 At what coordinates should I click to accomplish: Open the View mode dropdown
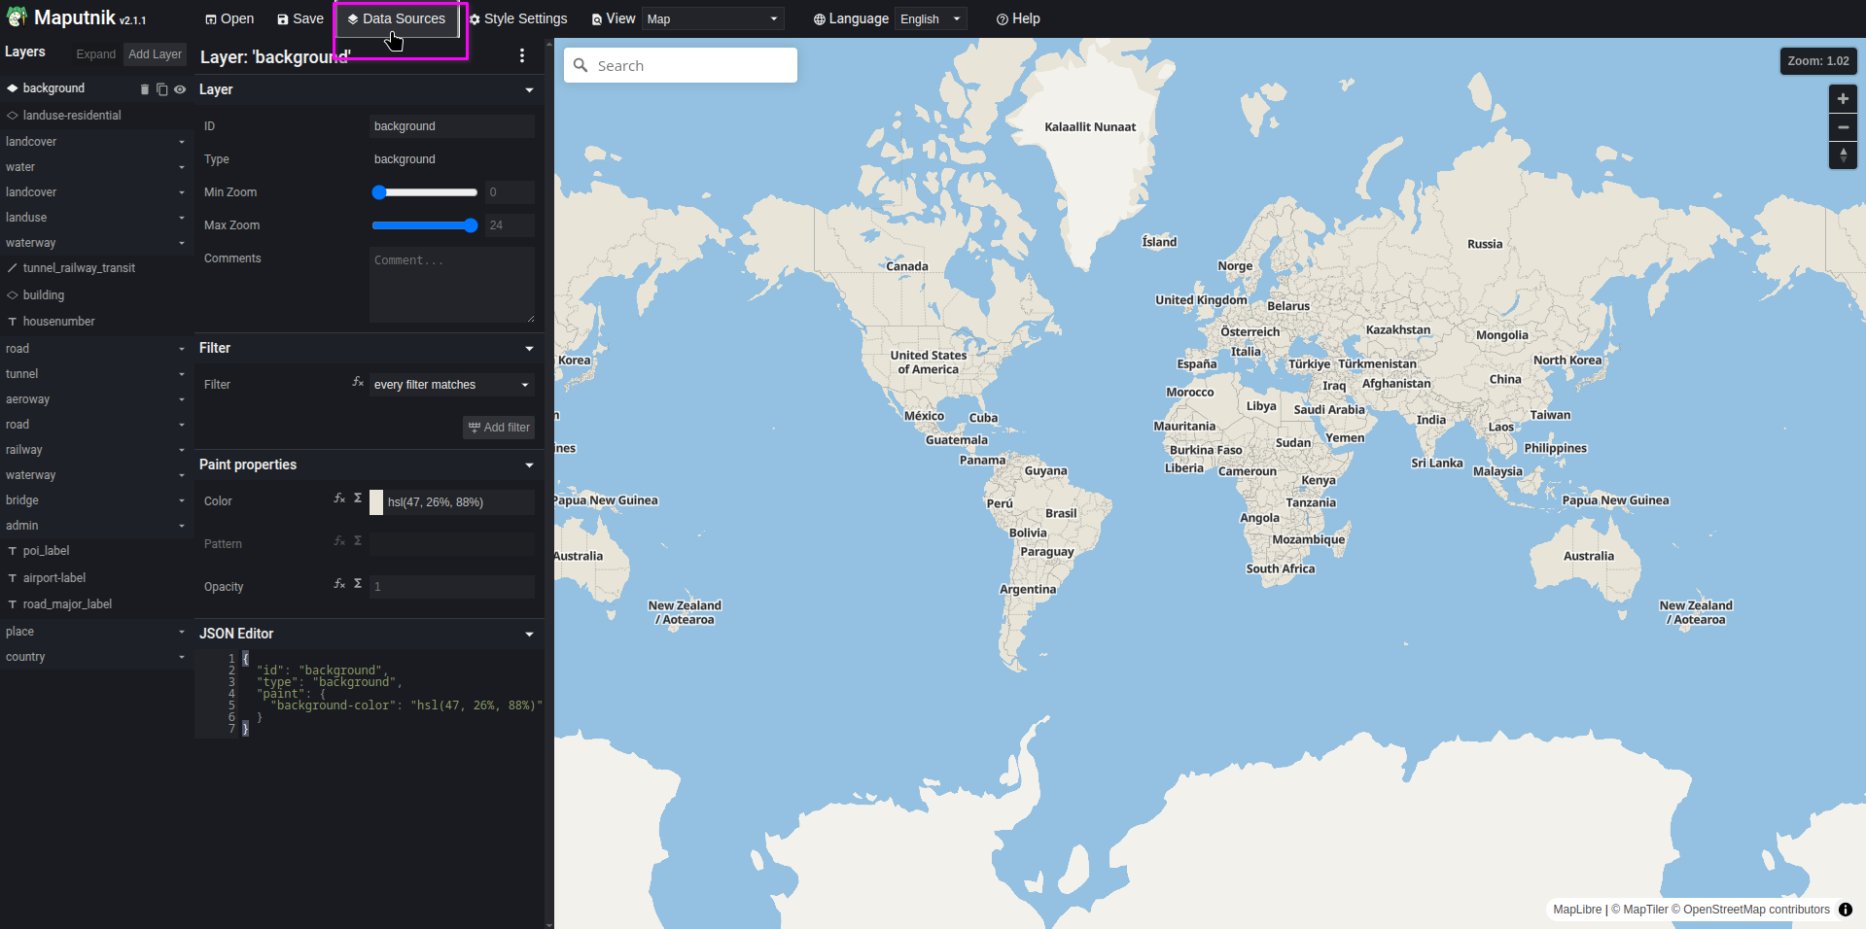tap(713, 19)
